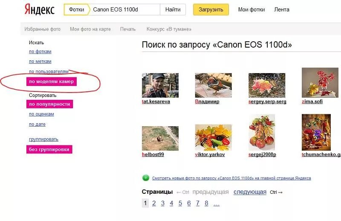The height and width of the screenshot is (221, 341).
Task: Sort results по дате
Action: pyautogui.click(x=37, y=124)
